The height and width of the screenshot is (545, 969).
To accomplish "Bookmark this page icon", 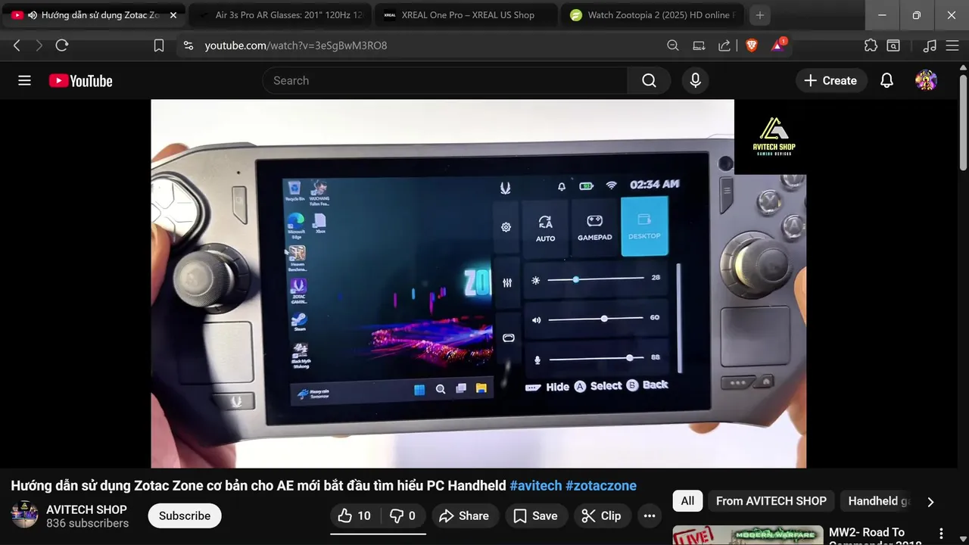I will [159, 45].
